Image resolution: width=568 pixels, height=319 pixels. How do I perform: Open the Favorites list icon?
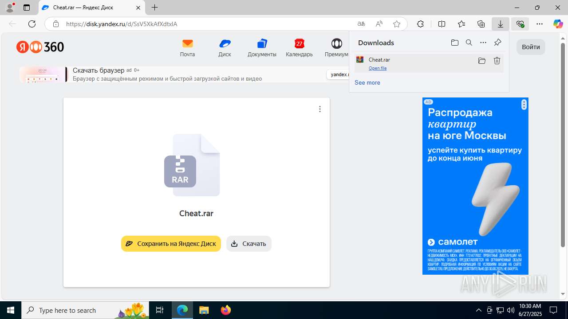(x=461, y=24)
